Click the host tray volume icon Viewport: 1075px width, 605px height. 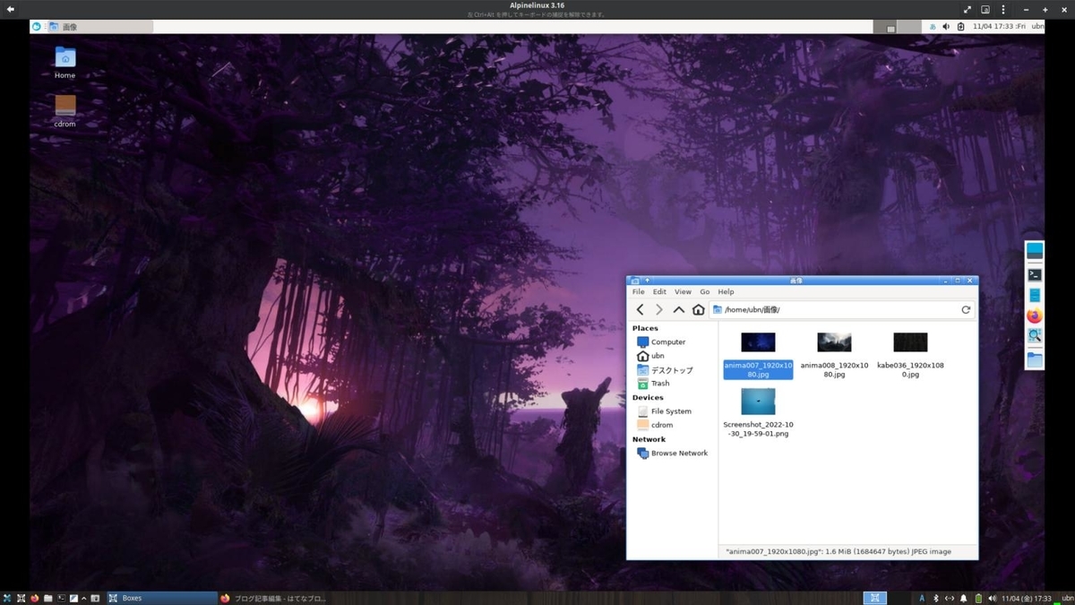[992, 598]
